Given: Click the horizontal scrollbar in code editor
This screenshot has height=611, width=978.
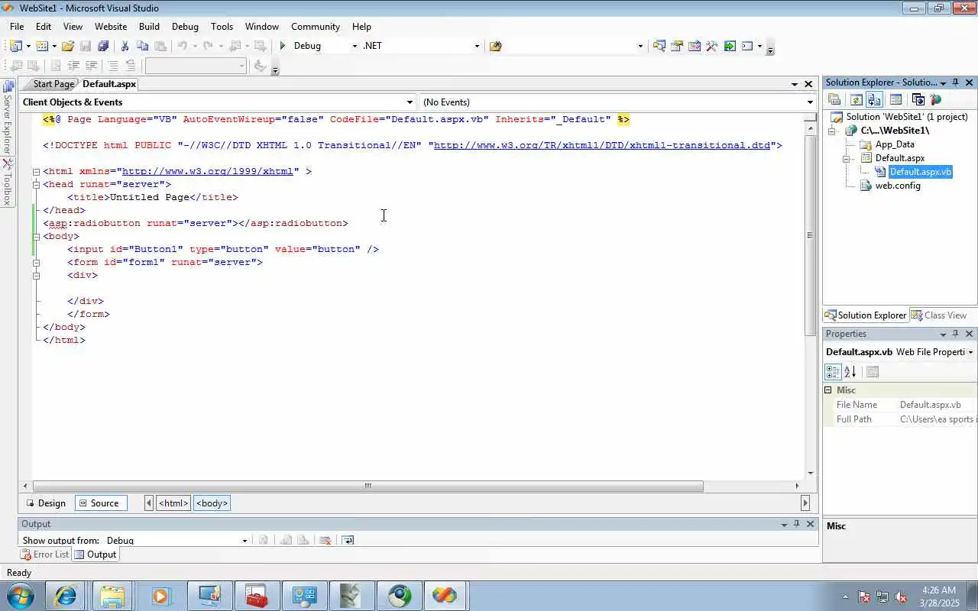Looking at the screenshot, I should point(368,486).
